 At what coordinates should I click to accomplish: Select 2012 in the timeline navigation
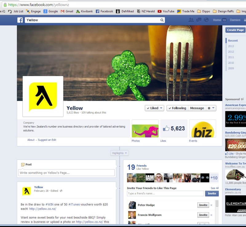(231, 52)
